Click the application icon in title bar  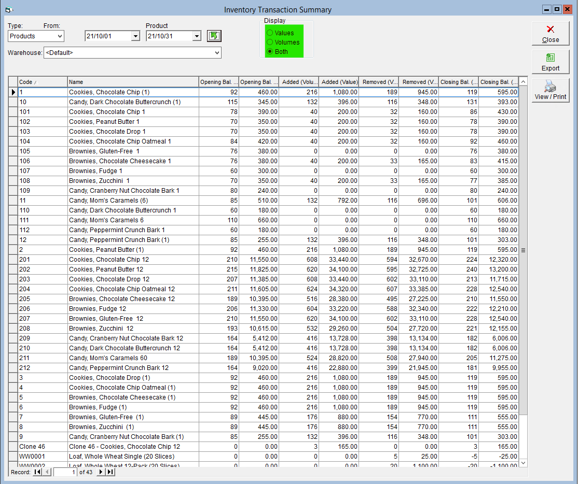click(x=9, y=9)
